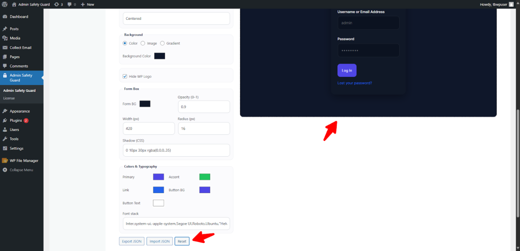Open the Media library icon
The height and width of the screenshot is (251, 520).
point(5,38)
